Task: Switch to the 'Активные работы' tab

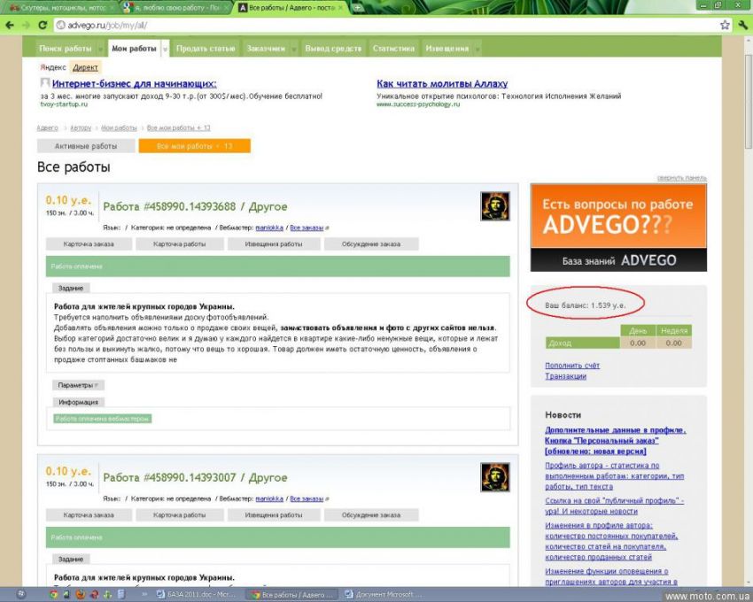Action: pyautogui.click(x=86, y=146)
